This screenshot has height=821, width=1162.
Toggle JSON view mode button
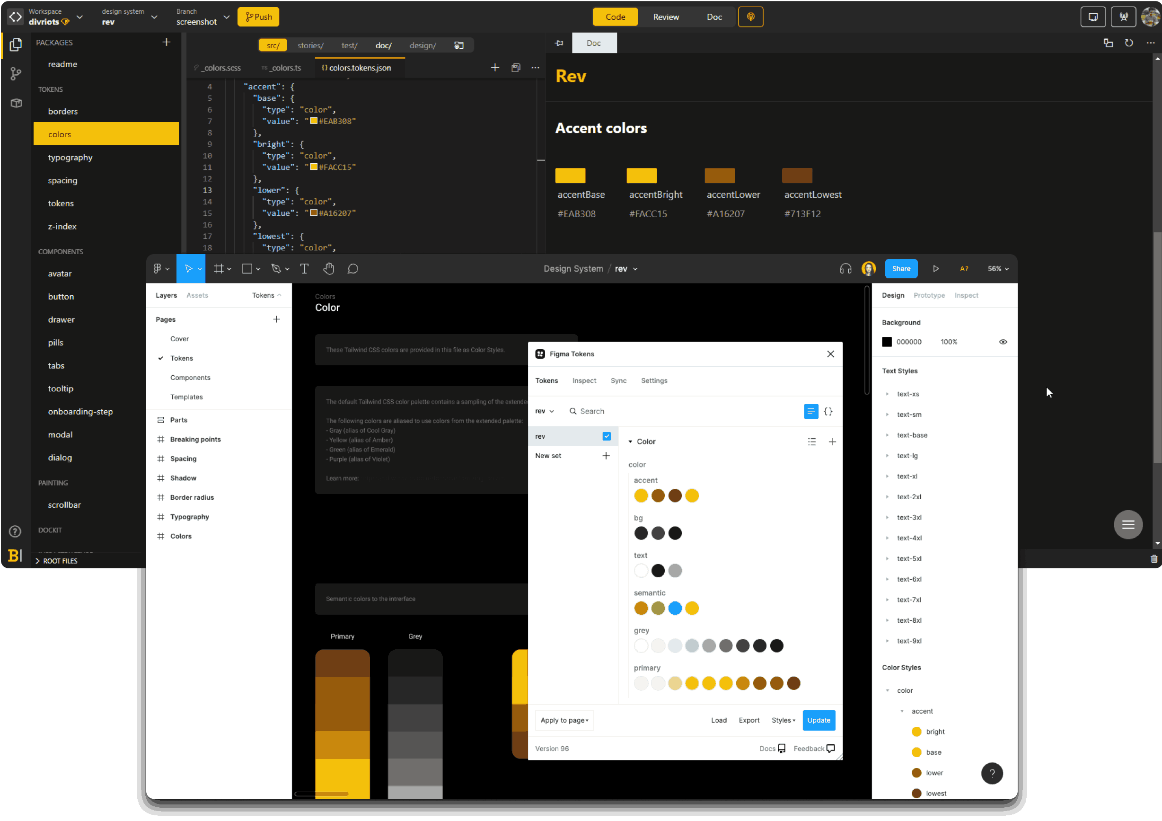[828, 411]
